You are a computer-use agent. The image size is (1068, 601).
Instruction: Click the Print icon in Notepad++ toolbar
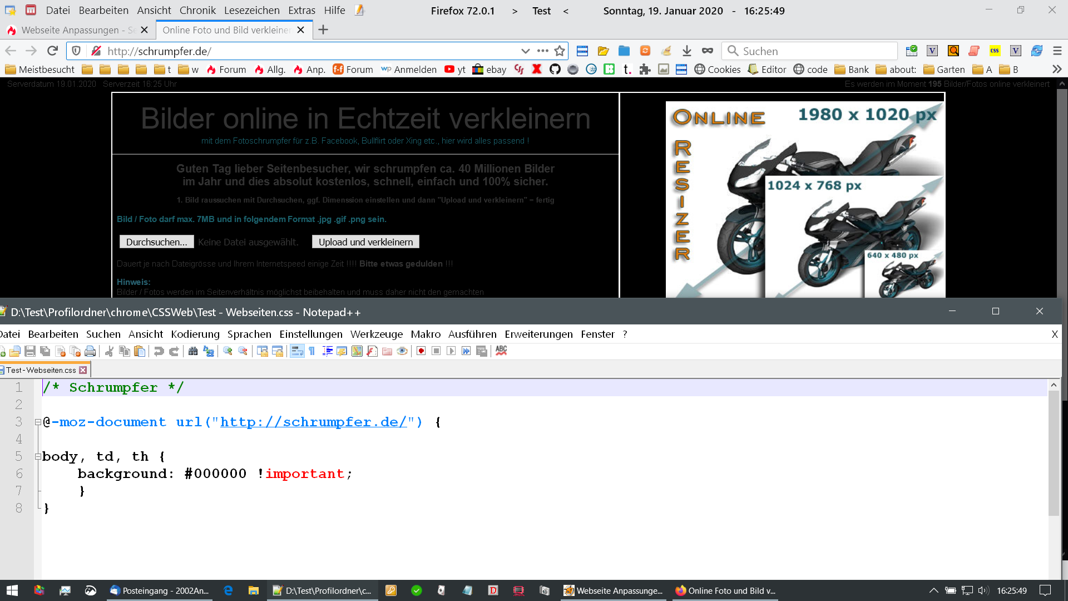pyautogui.click(x=90, y=351)
